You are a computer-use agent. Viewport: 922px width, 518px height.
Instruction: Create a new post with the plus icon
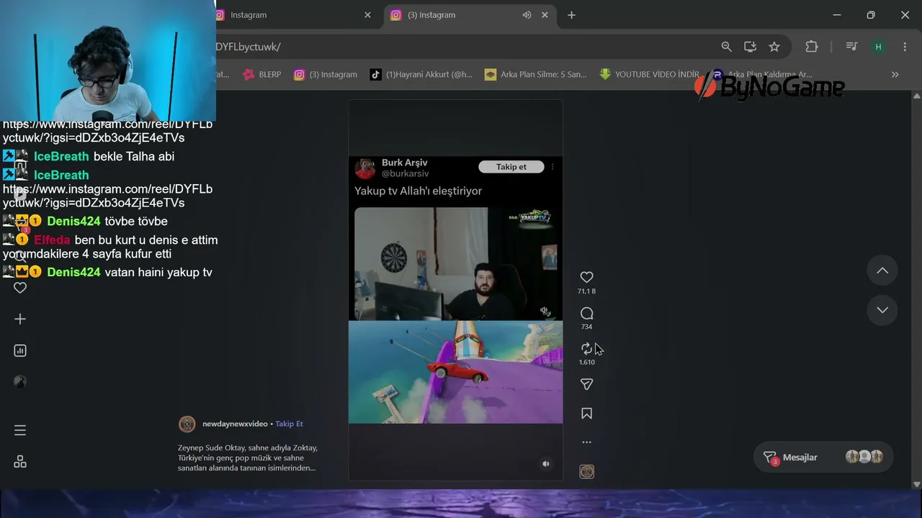(20, 319)
